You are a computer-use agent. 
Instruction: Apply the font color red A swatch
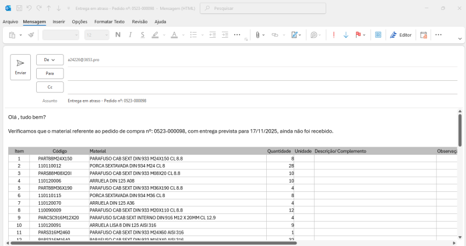pyautogui.click(x=173, y=35)
